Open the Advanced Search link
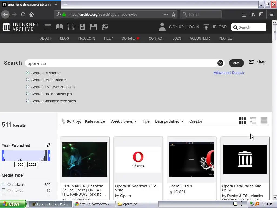The height and width of the screenshot is (208, 277). (229, 73)
